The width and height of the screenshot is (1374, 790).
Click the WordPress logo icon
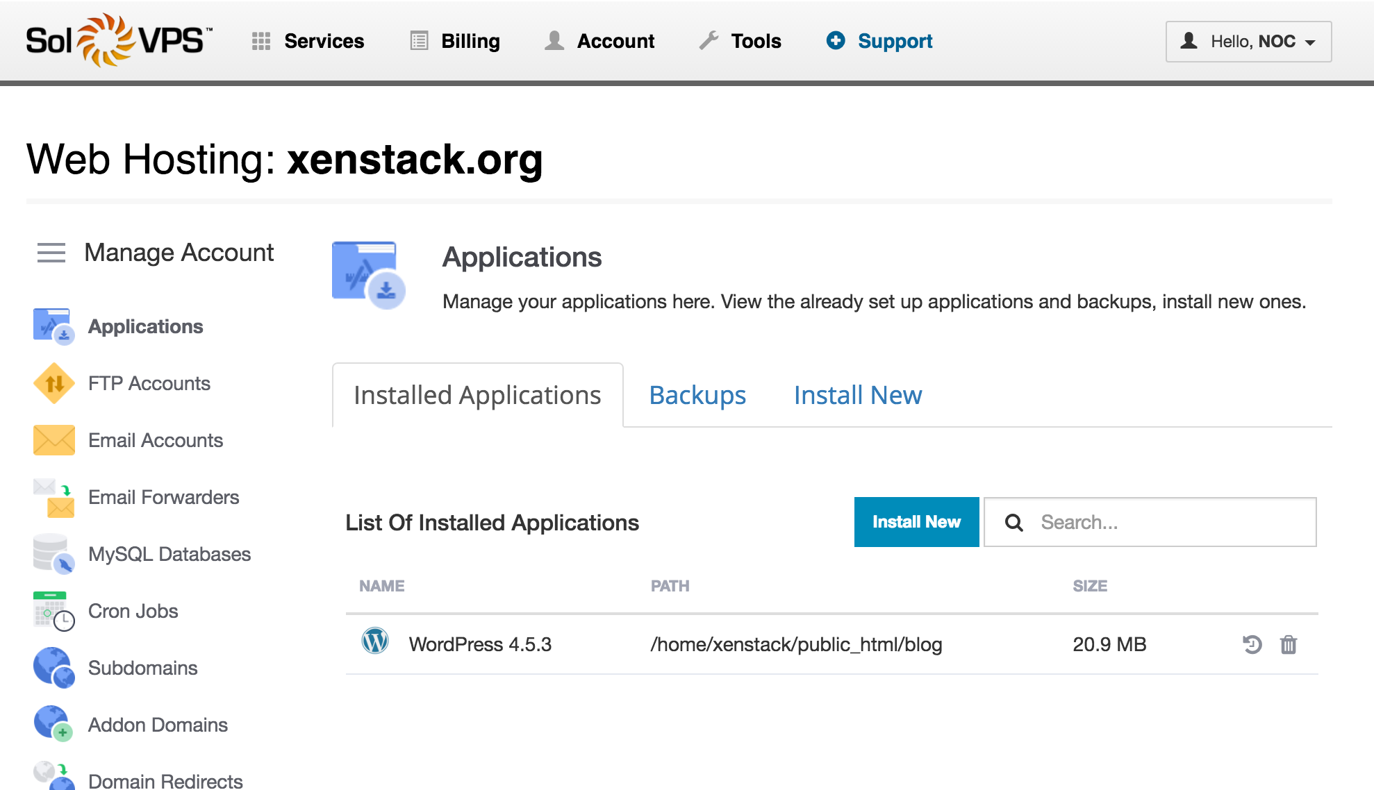tap(375, 641)
